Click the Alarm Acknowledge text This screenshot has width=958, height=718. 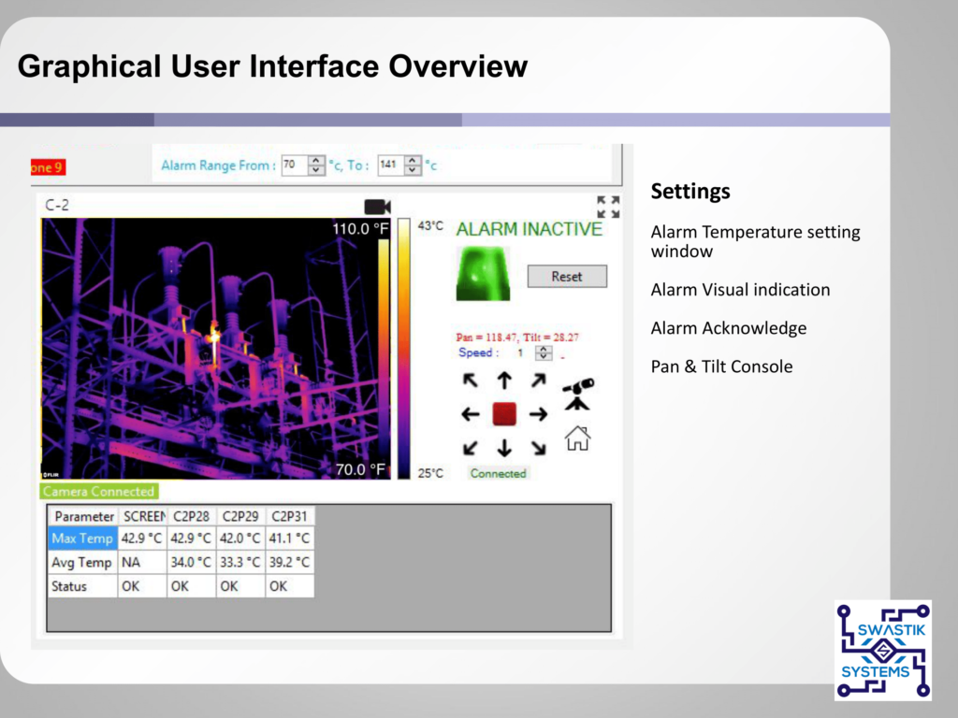[729, 328]
